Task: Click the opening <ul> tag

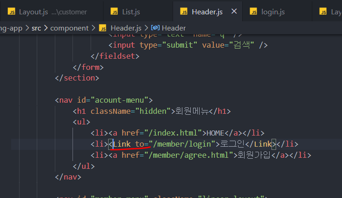Action: pos(81,122)
